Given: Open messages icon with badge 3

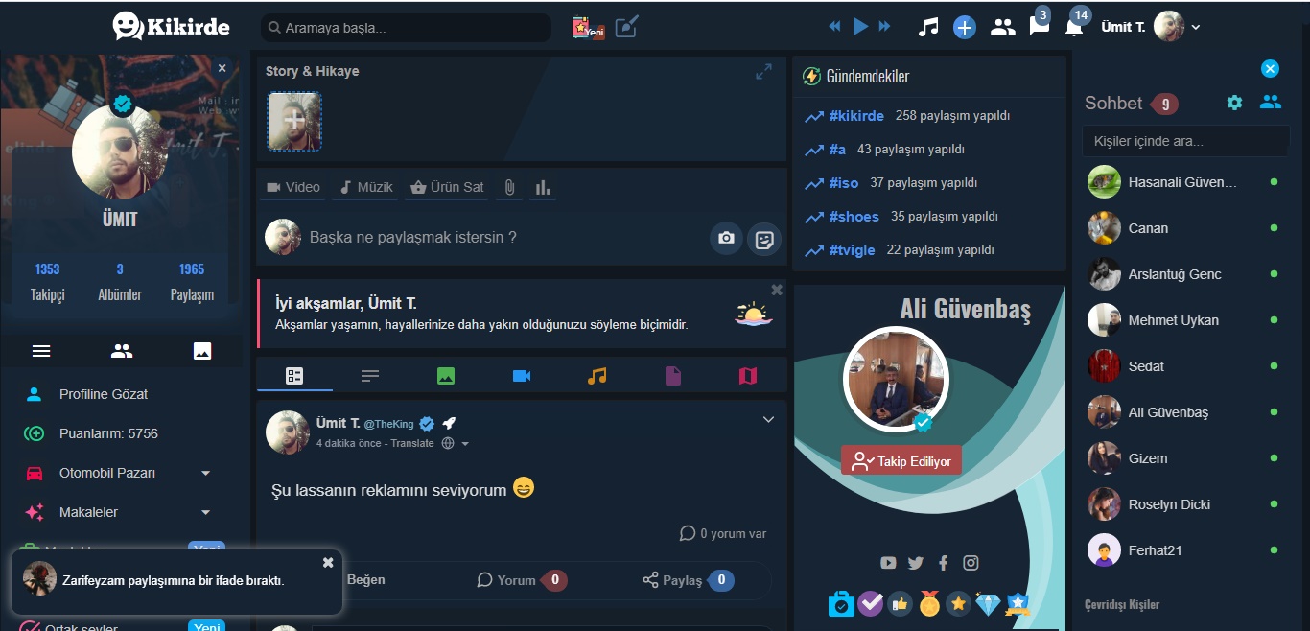Looking at the screenshot, I should pos(1040,26).
